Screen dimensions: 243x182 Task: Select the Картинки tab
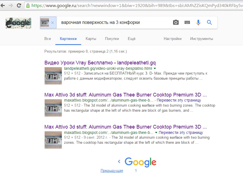coord(68,39)
